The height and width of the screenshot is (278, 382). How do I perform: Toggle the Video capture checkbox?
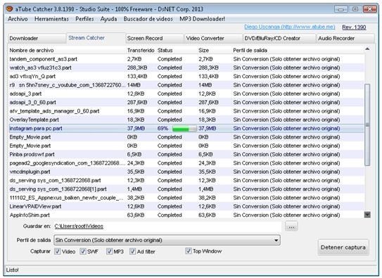(58, 251)
